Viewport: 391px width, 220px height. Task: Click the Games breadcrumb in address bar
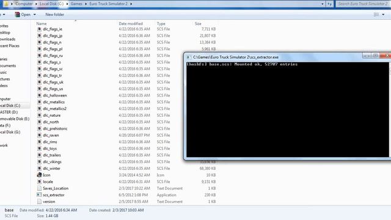[x=76, y=4]
